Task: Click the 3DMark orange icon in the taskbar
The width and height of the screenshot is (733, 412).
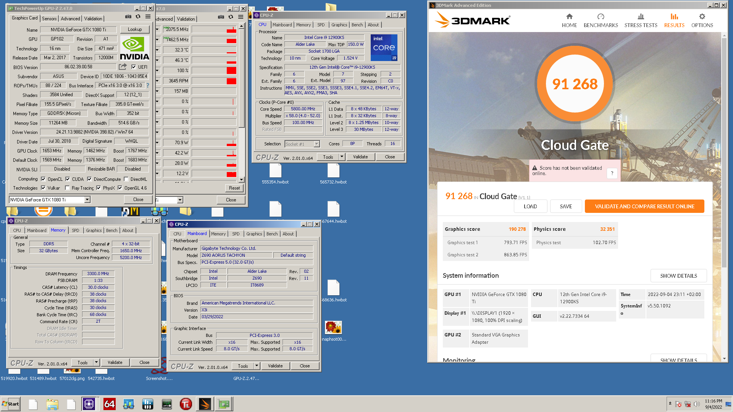Action: coord(205,404)
